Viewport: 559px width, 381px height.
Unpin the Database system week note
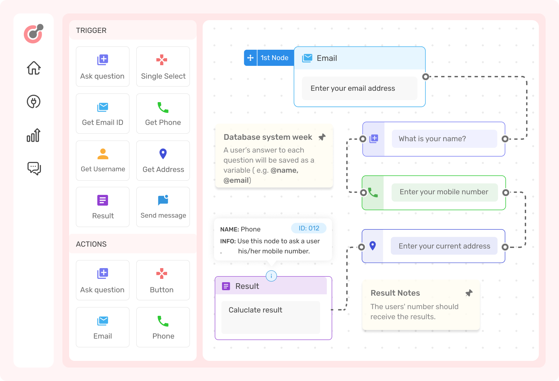[322, 137]
